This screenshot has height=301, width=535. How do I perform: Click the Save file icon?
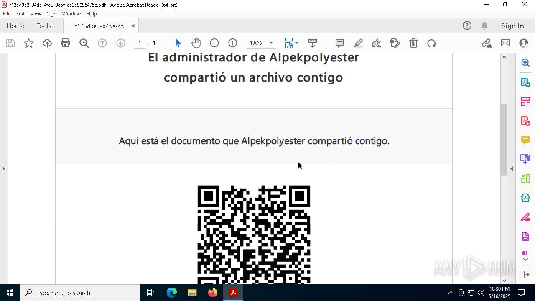(x=10, y=43)
